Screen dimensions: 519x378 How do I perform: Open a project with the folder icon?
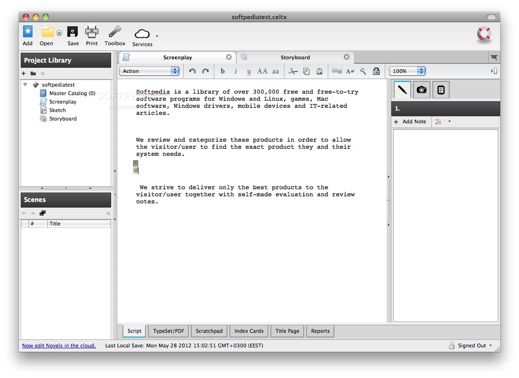click(48, 32)
